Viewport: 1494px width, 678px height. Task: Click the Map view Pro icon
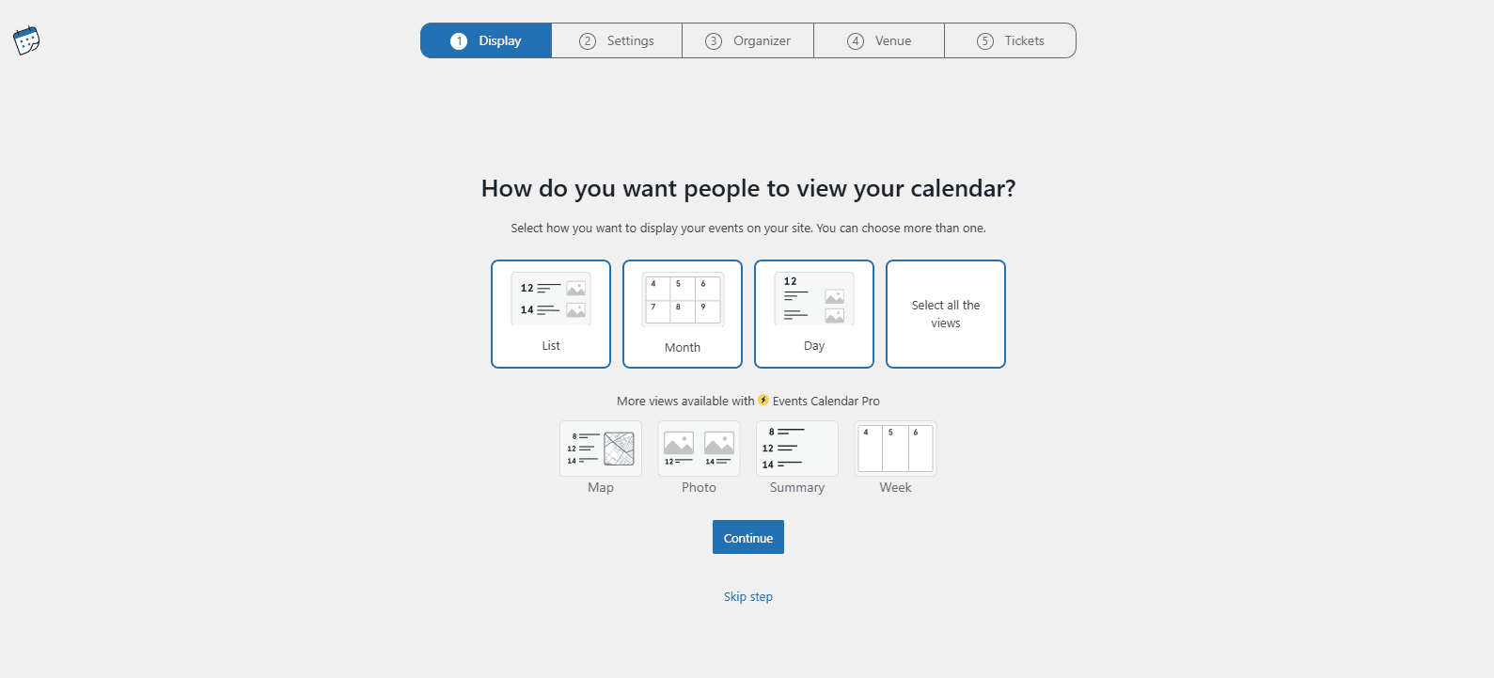tap(601, 449)
